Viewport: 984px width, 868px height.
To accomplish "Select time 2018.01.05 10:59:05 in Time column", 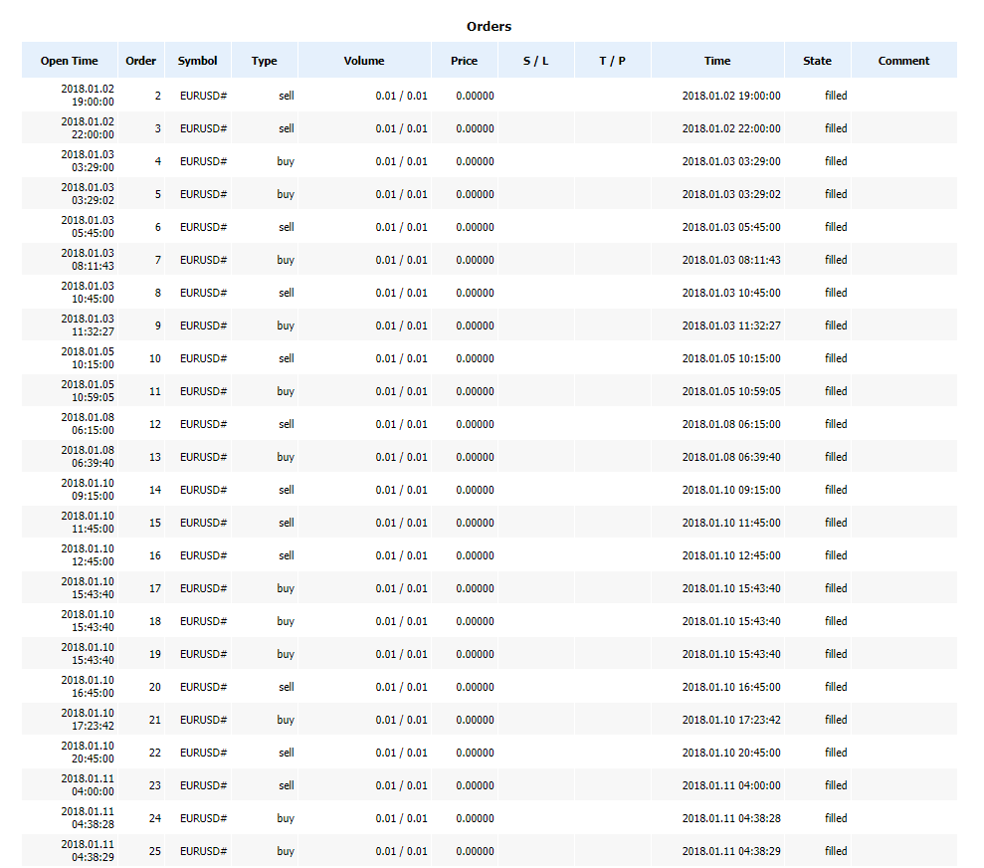I will tap(731, 391).
